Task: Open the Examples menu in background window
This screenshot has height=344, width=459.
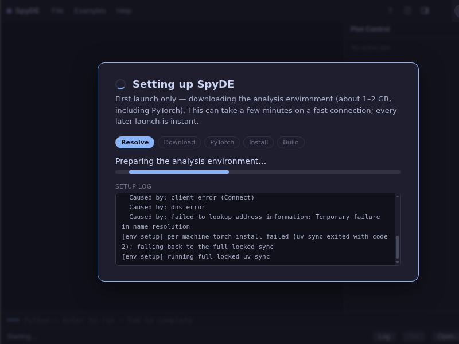Action: [x=90, y=11]
